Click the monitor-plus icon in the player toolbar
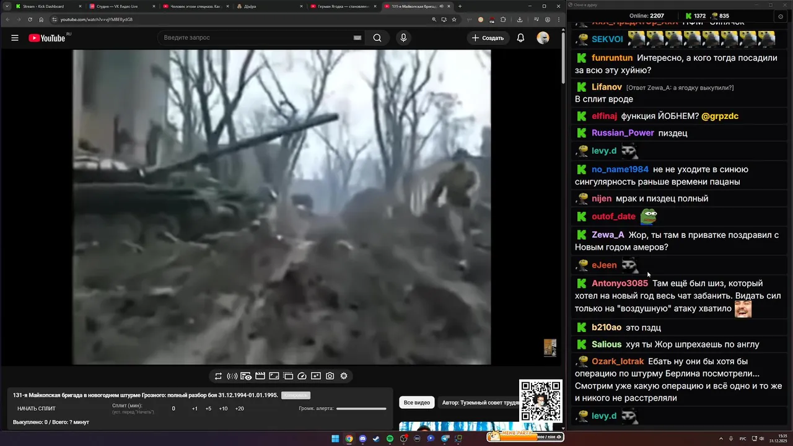This screenshot has width=793, height=446. coord(316,376)
